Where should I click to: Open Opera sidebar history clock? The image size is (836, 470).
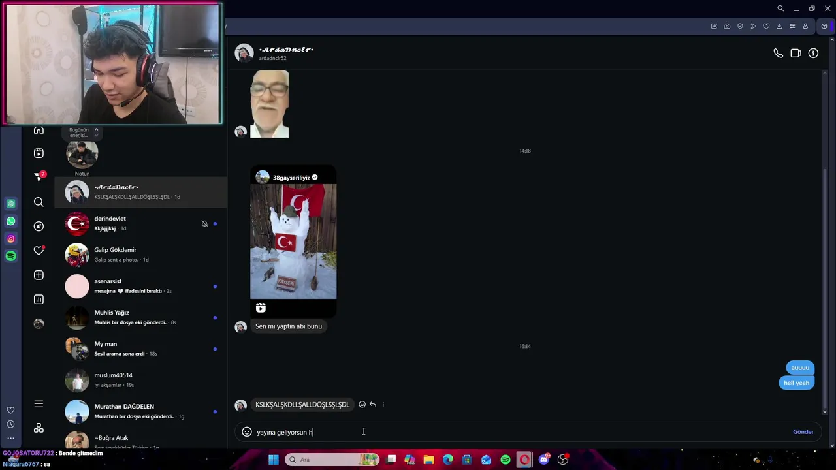10,424
